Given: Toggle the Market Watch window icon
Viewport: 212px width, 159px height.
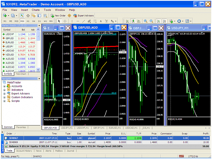Looking at the screenshot, I should (x=22, y=16).
